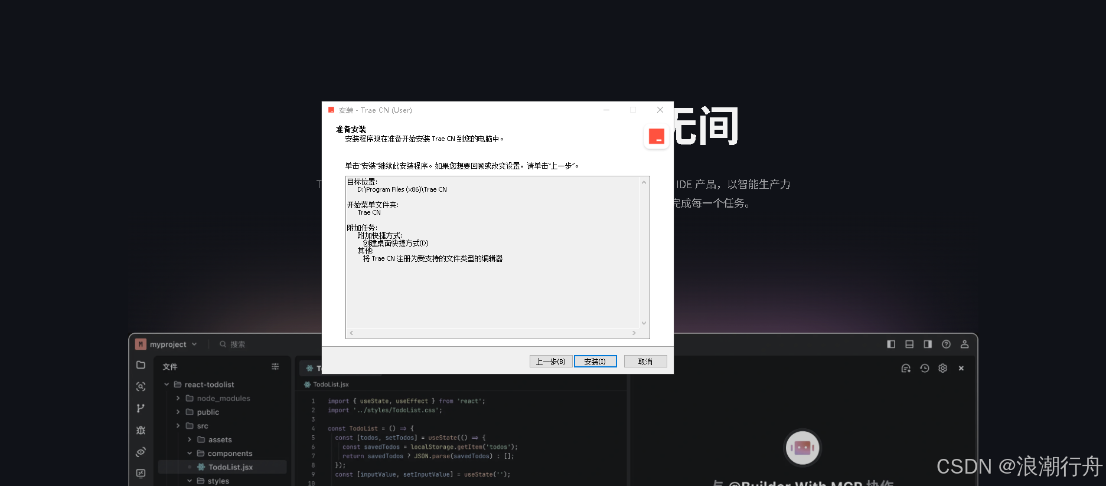
Task: Click the 上一步(B) back button
Action: pos(551,362)
